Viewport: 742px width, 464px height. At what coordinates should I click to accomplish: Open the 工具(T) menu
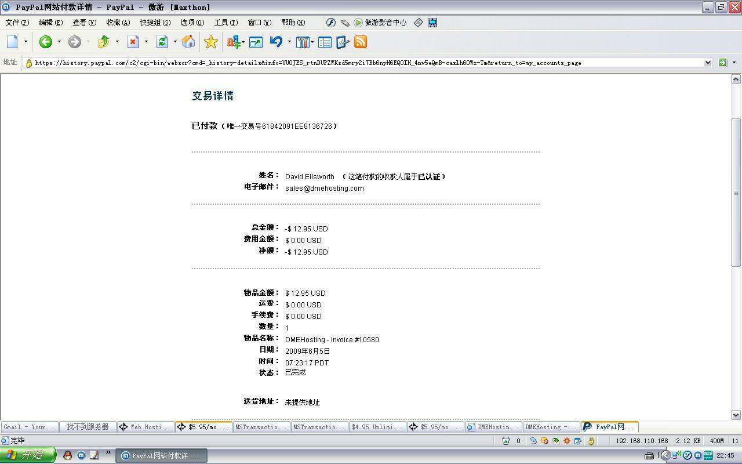coord(226,23)
